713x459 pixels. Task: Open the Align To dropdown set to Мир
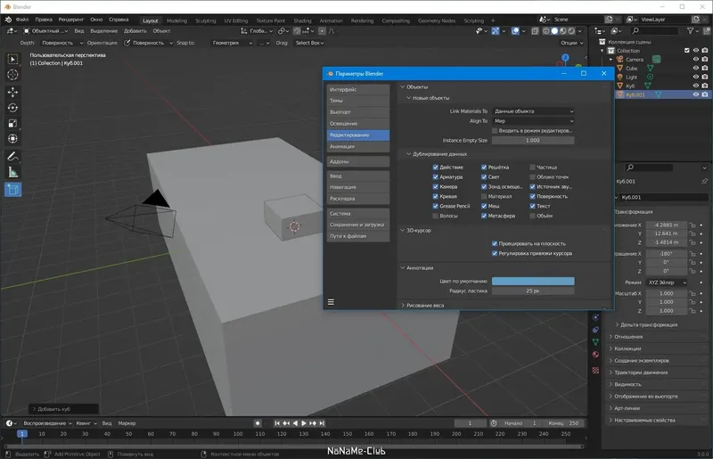[x=533, y=120]
